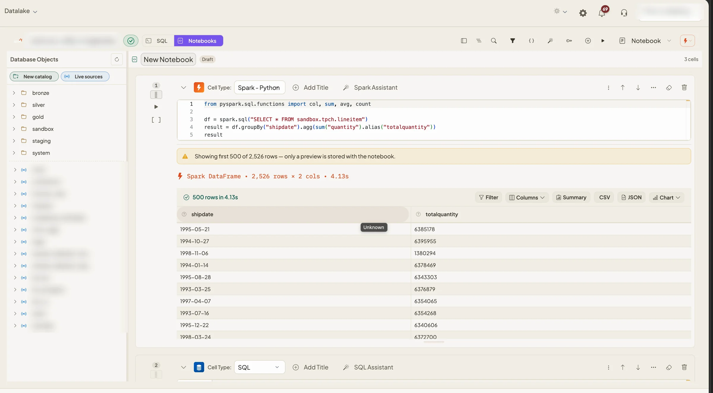Clear cell 1 output with eraser icon
713x393 pixels.
pos(669,87)
